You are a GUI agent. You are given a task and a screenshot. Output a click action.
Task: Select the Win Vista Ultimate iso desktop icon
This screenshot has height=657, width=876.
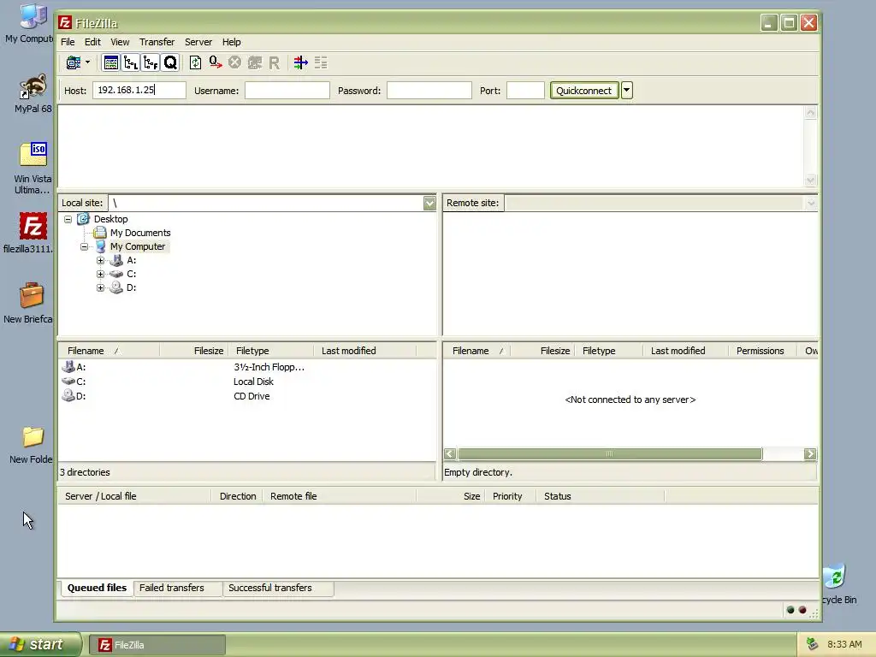(33, 168)
